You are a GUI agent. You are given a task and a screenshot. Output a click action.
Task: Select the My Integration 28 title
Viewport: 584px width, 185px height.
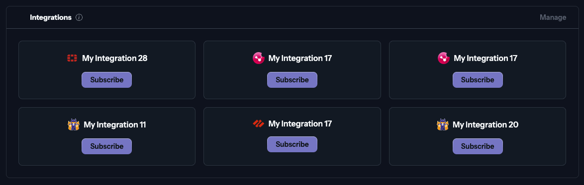(115, 59)
